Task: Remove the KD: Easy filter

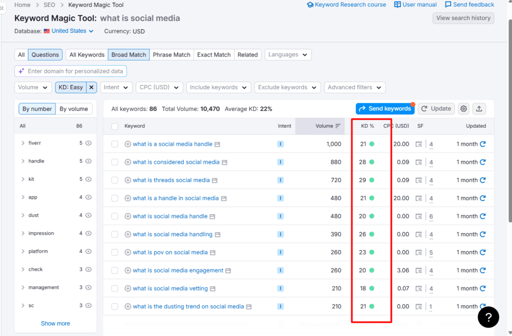Action: pyautogui.click(x=91, y=87)
